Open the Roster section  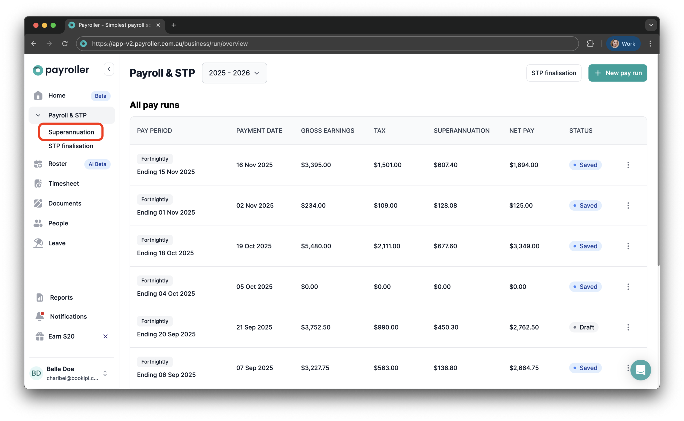(58, 164)
